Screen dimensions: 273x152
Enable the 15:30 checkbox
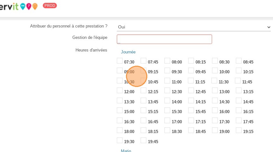click(x=167, y=110)
